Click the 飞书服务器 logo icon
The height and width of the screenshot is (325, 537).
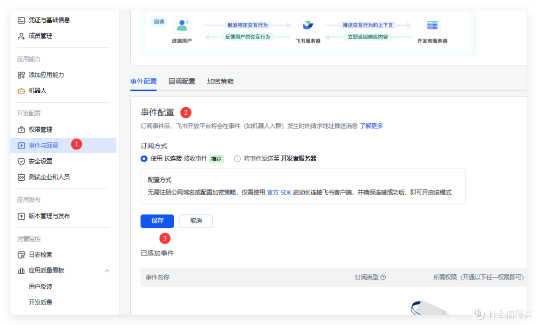click(308, 25)
